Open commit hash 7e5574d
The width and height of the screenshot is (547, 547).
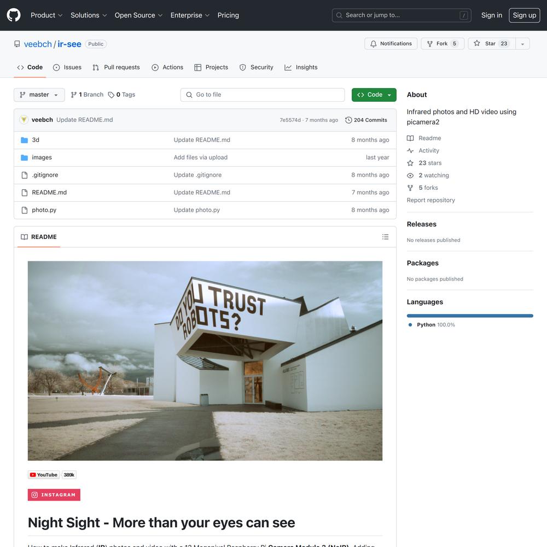click(x=290, y=120)
